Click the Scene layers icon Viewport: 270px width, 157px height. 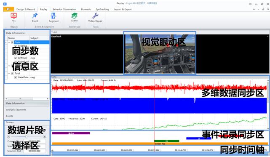click(75, 16)
